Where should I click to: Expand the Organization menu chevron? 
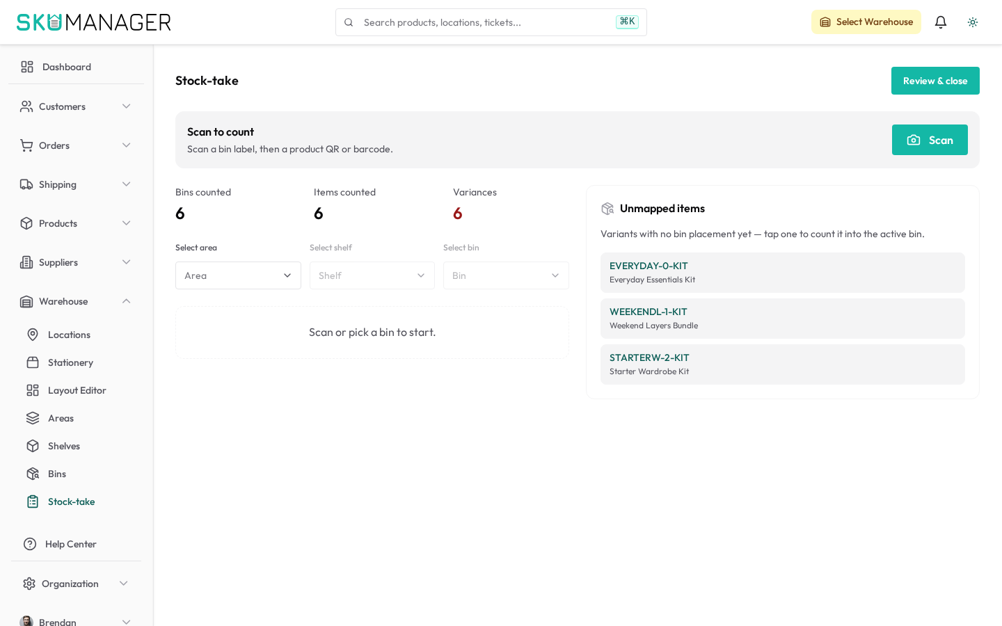click(x=124, y=584)
